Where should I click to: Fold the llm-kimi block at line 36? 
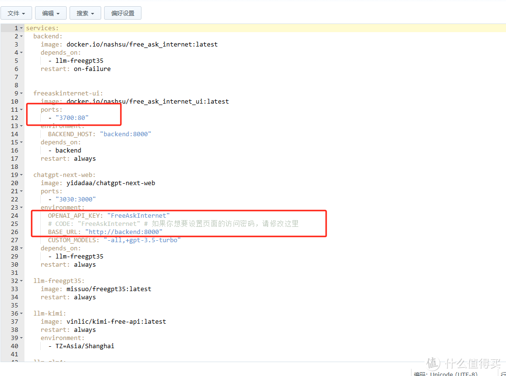point(22,314)
